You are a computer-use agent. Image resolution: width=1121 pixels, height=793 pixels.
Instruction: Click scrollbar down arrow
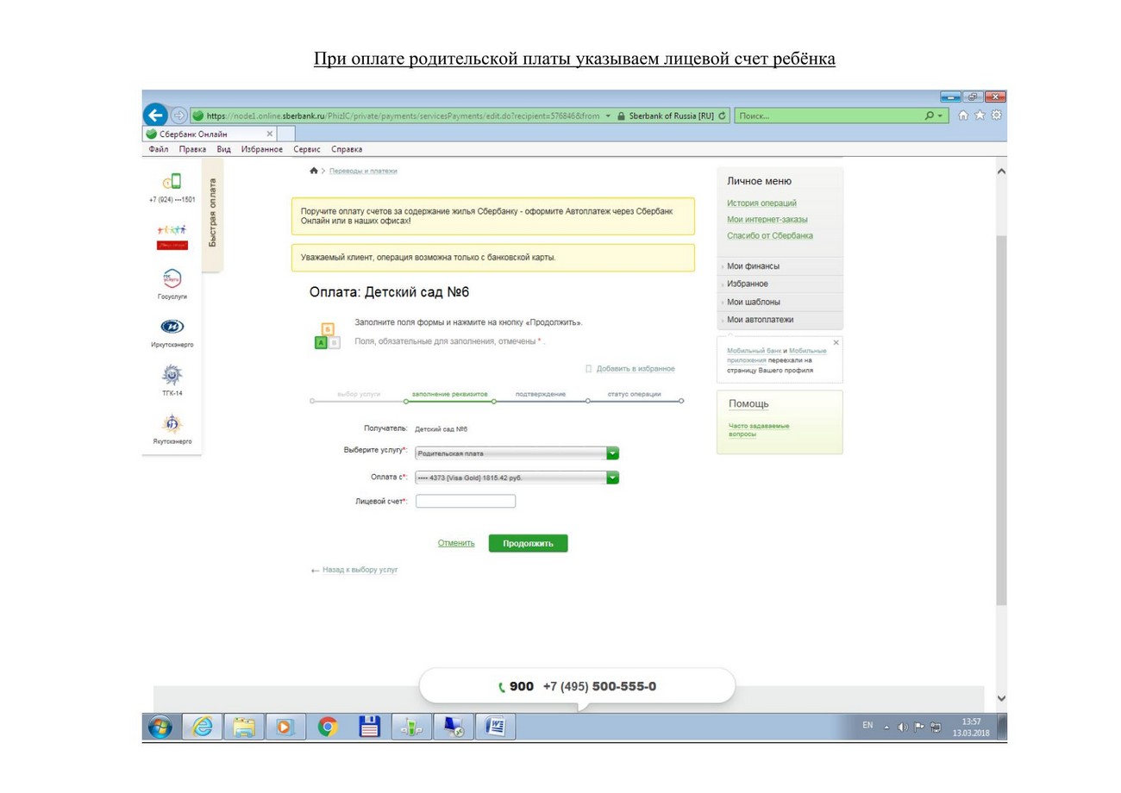tap(1000, 698)
